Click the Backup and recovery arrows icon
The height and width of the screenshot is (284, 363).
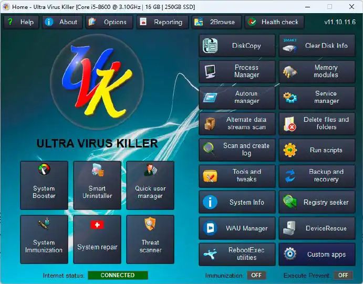290,176
